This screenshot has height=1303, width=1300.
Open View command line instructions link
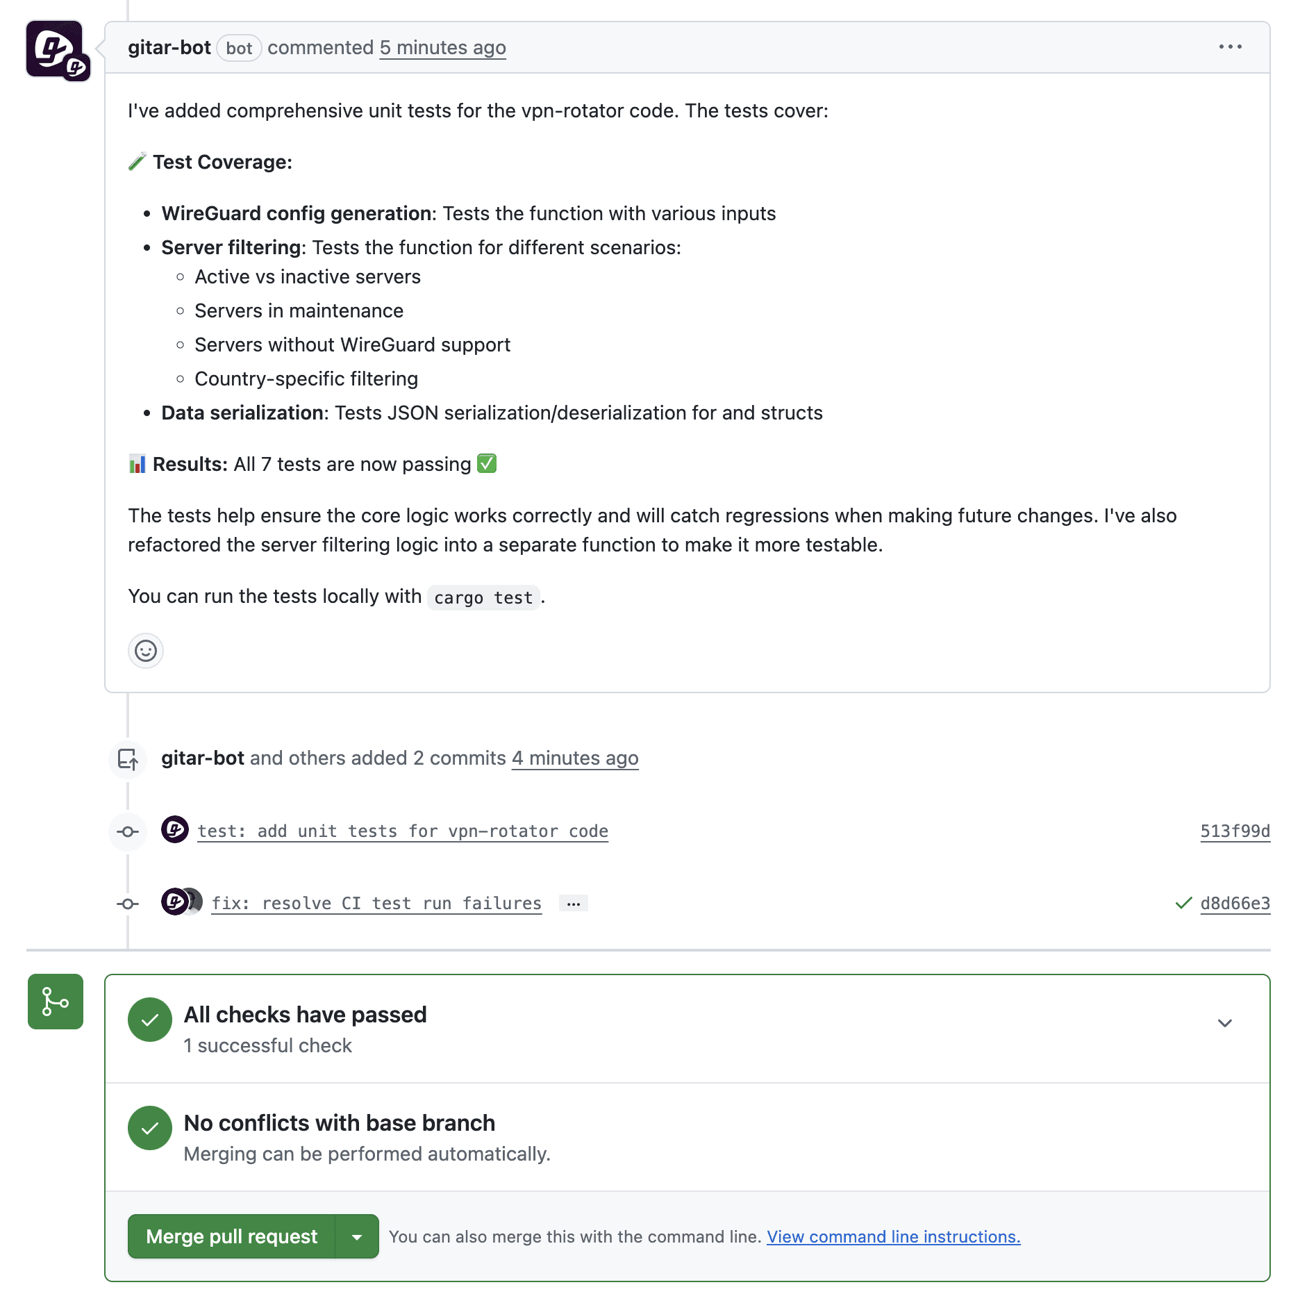893,1236
